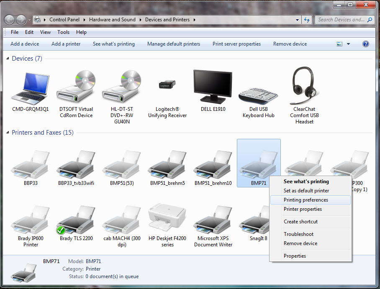Open the change view dropdown arrow
Screen dimensions: 380x289
coord(348,44)
